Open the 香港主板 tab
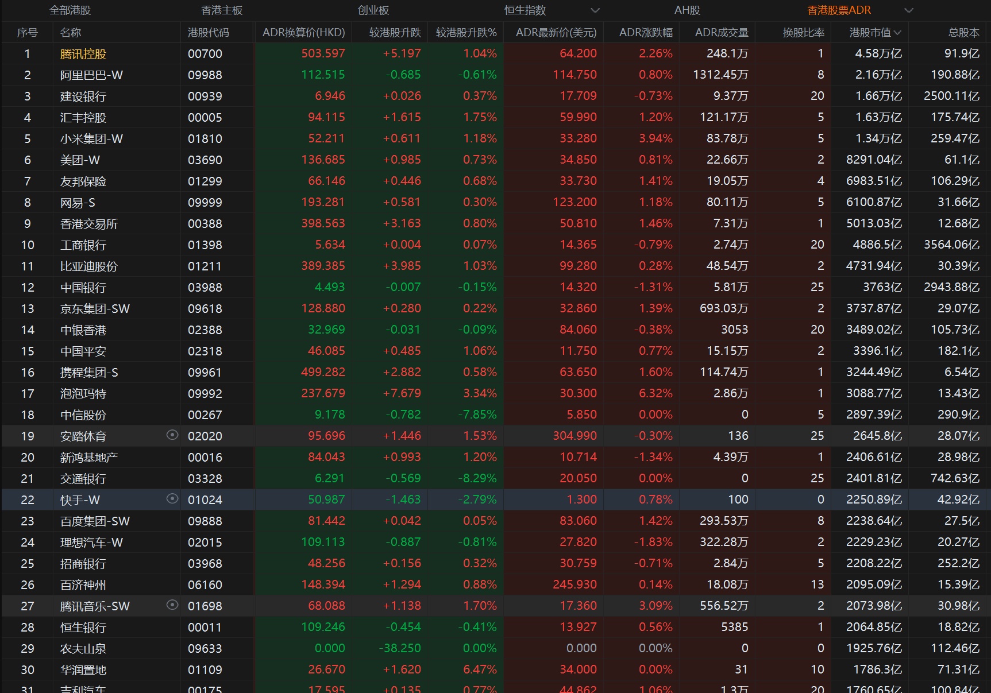This screenshot has width=991, height=693. [222, 10]
